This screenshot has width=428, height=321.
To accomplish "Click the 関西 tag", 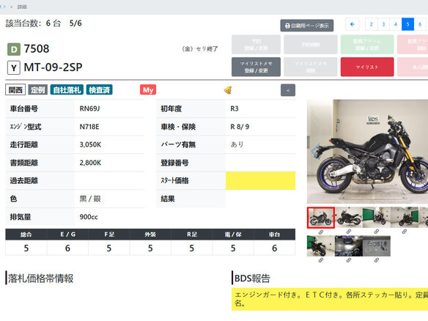I will pyautogui.click(x=15, y=90).
